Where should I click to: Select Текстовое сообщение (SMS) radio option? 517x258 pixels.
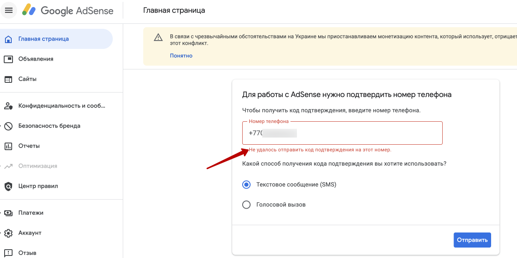click(246, 184)
